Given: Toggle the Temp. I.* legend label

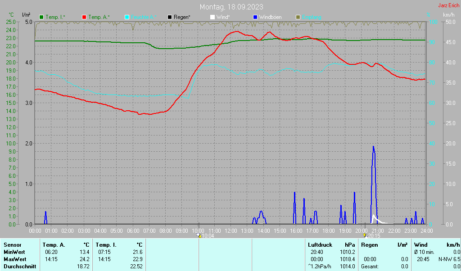Looking at the screenshot, I should tap(55, 18).
